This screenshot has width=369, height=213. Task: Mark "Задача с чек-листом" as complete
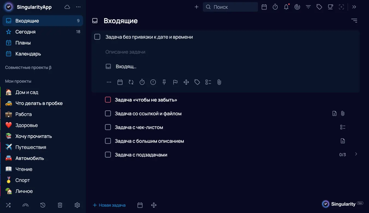click(108, 127)
